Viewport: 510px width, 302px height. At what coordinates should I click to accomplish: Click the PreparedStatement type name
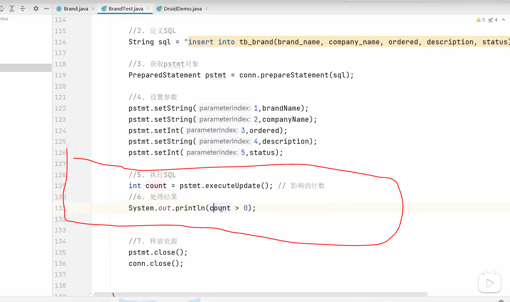pos(165,75)
